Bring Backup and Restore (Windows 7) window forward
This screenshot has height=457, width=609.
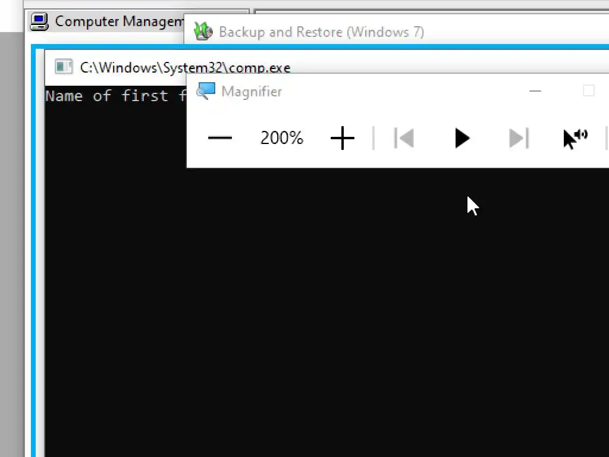pyautogui.click(x=321, y=32)
